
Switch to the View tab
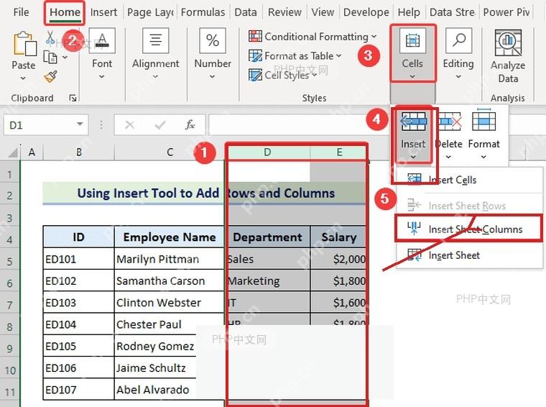[323, 12]
